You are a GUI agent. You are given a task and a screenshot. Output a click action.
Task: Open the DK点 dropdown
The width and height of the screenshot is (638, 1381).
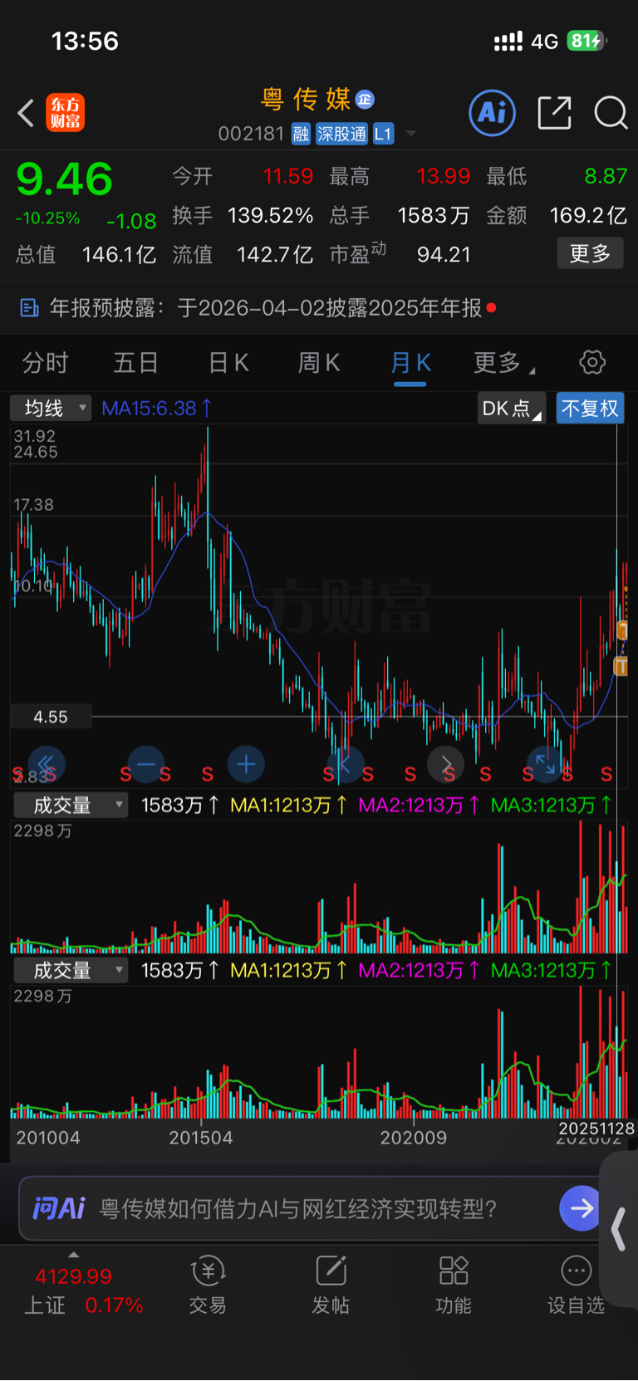512,409
